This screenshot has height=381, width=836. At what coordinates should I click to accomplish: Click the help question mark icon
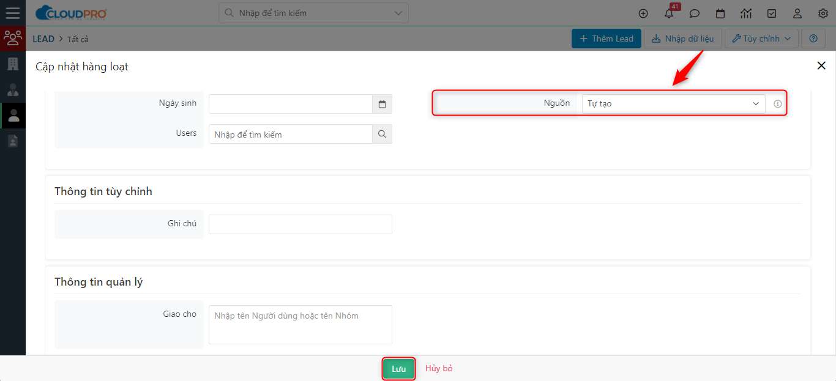click(813, 39)
